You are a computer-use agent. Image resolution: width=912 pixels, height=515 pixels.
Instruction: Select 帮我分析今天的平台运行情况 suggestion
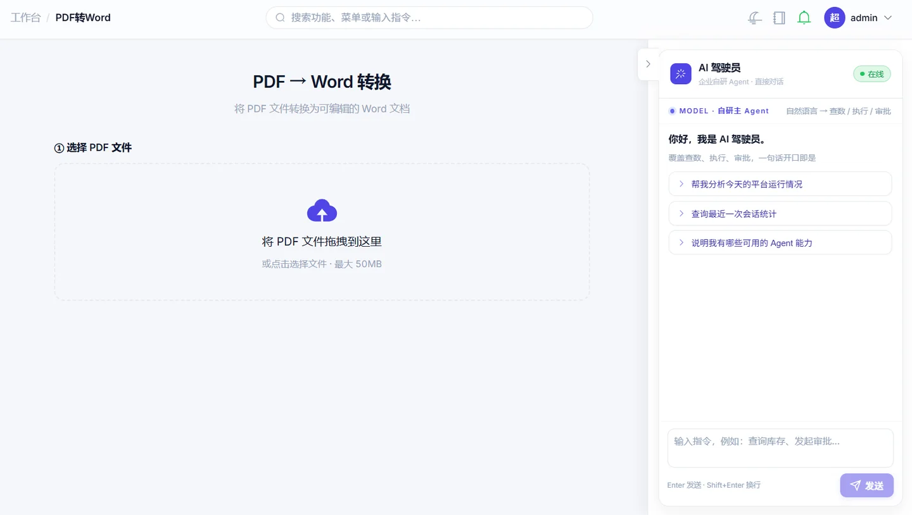pyautogui.click(x=780, y=184)
